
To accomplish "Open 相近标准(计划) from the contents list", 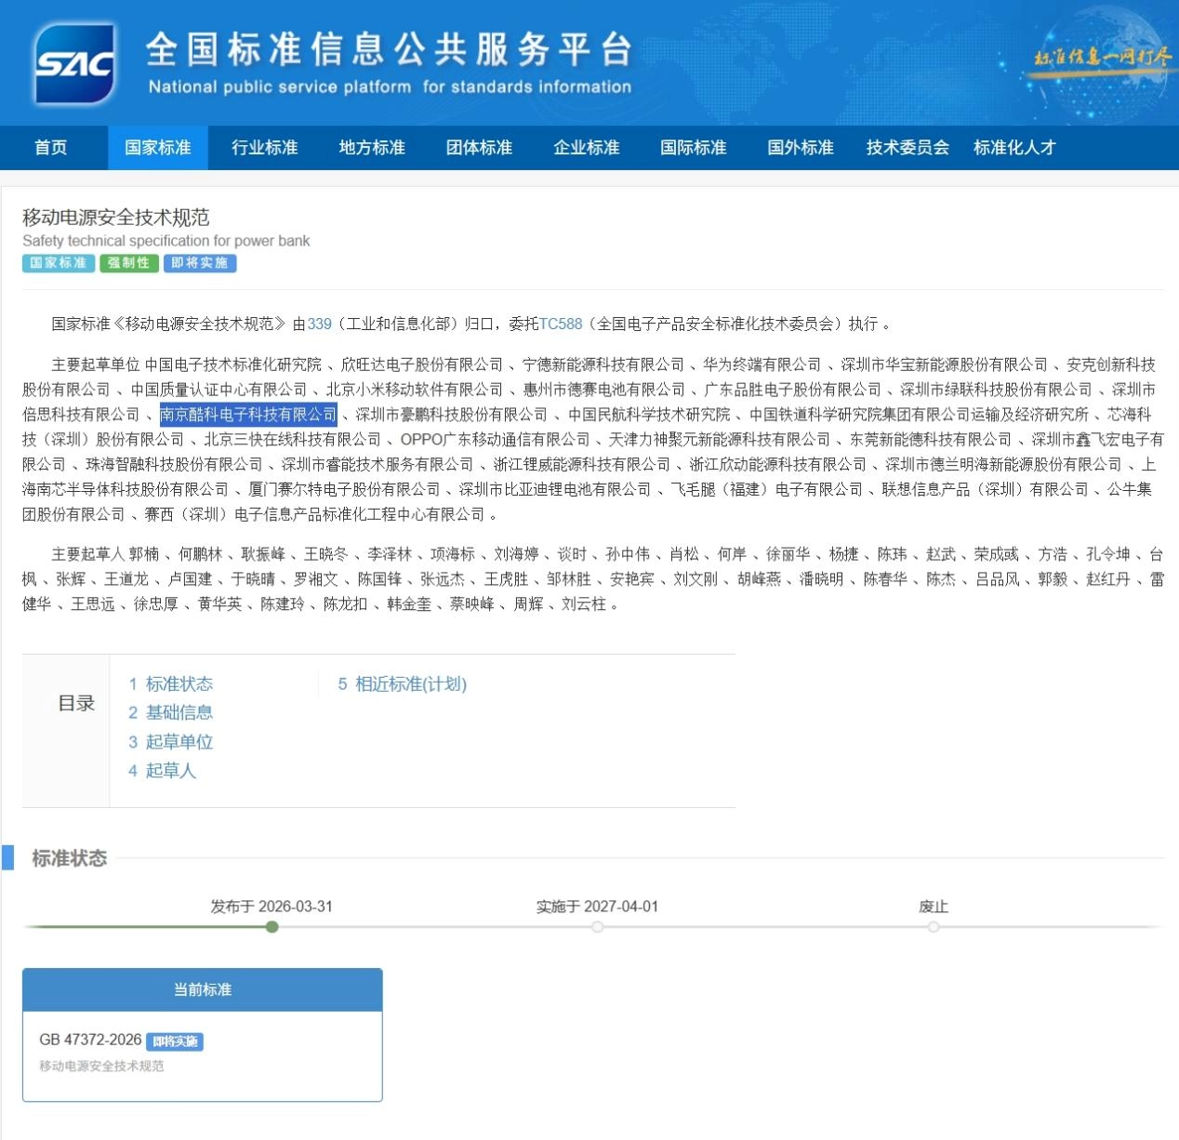I will point(411,683).
